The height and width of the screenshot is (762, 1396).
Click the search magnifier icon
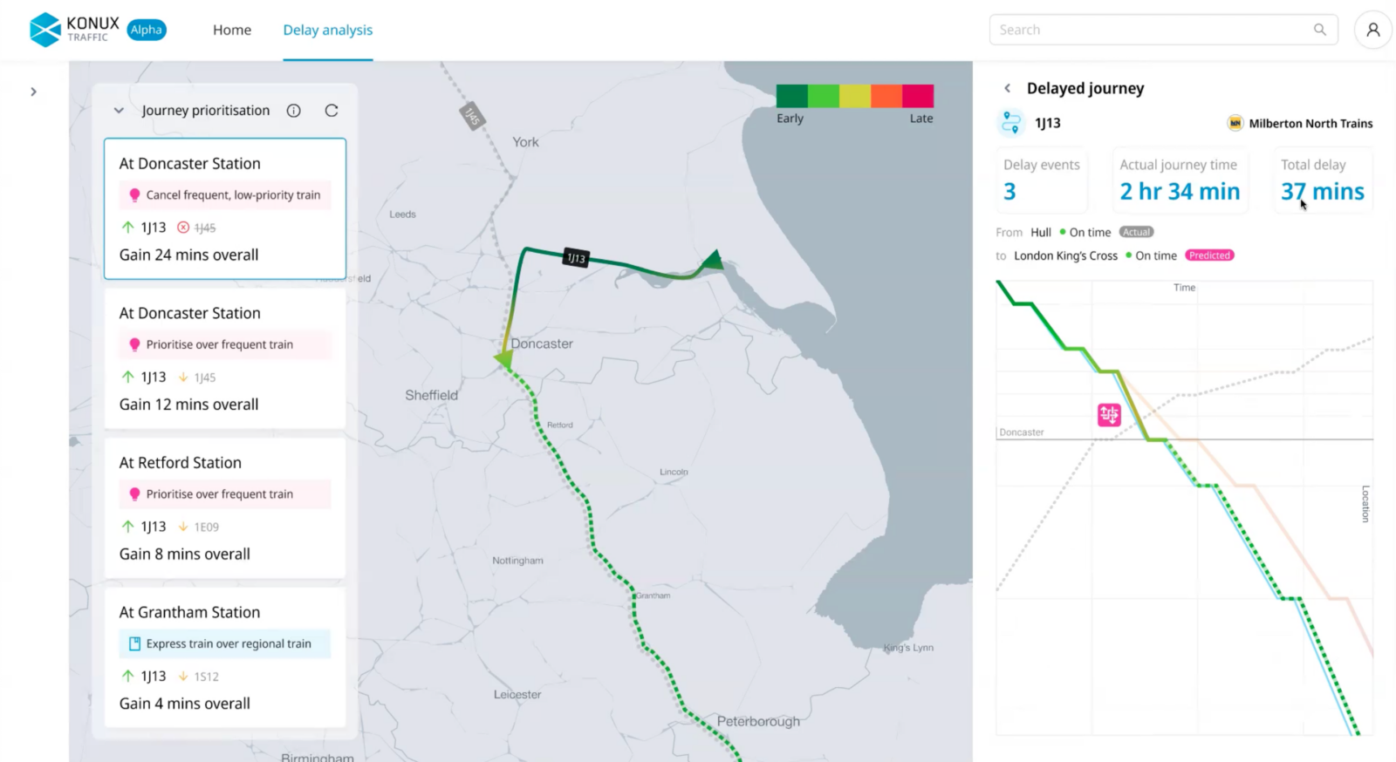pyautogui.click(x=1319, y=30)
